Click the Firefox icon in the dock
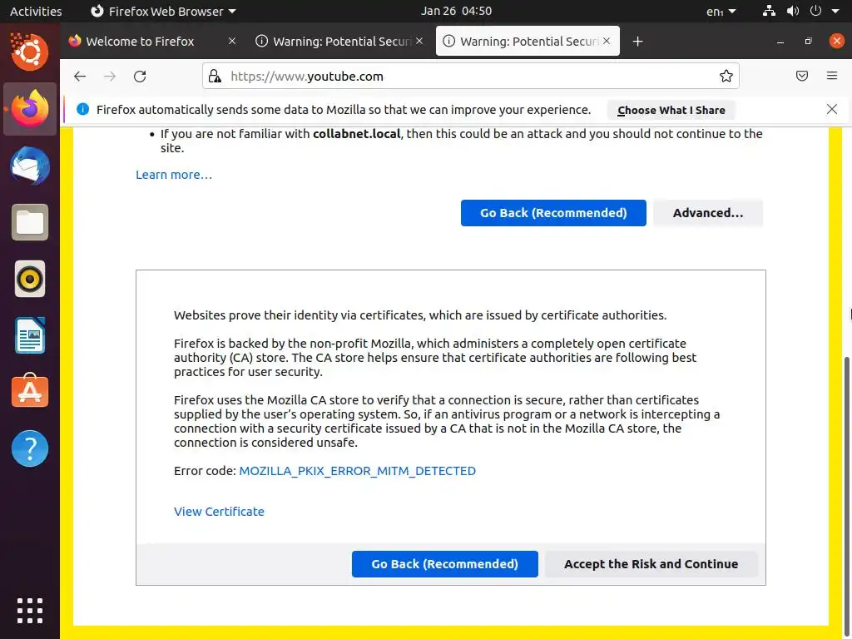The height and width of the screenshot is (639, 852). click(30, 109)
